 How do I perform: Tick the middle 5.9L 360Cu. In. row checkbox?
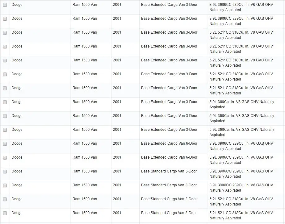[5, 116]
